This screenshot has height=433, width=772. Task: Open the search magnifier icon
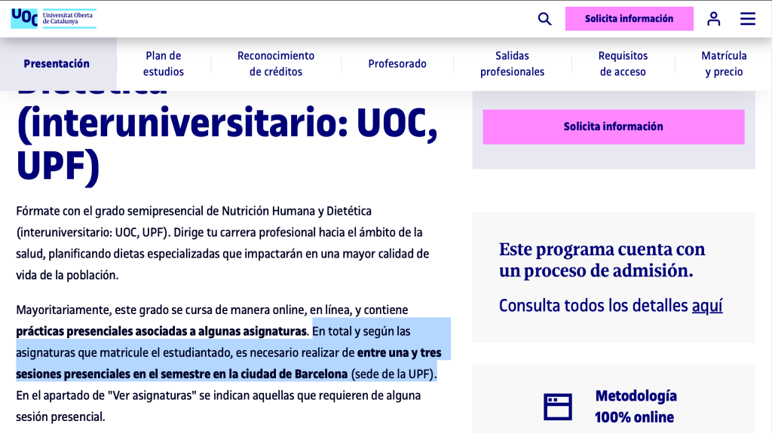(544, 19)
